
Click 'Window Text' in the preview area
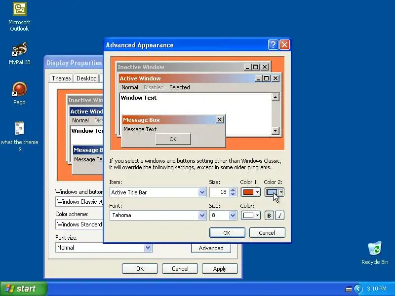pos(139,98)
